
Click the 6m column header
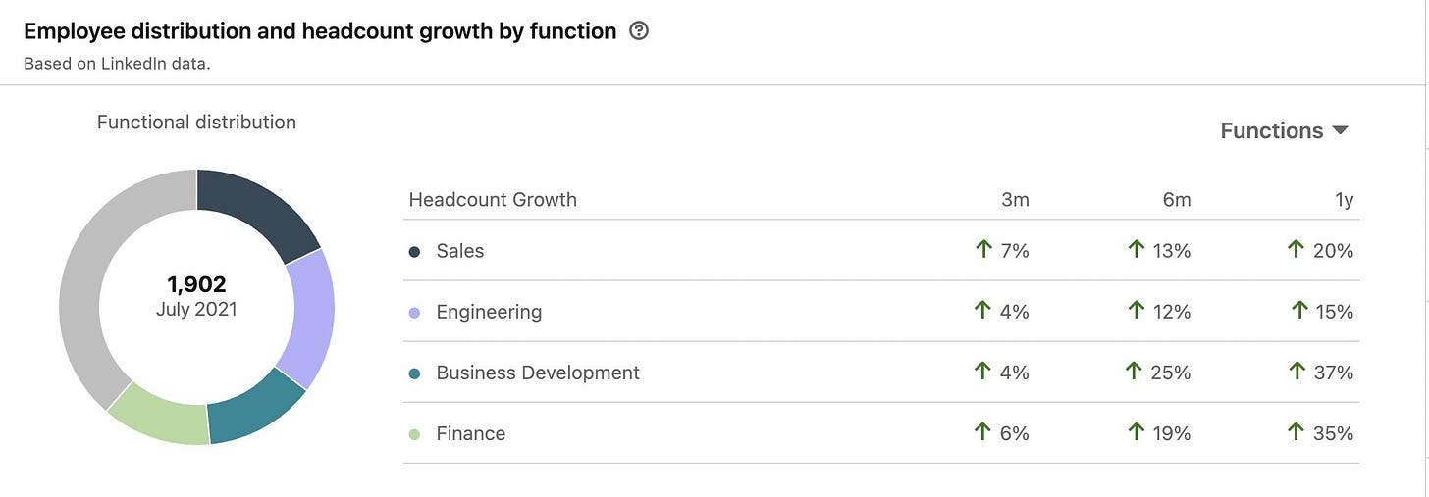pos(1176,200)
